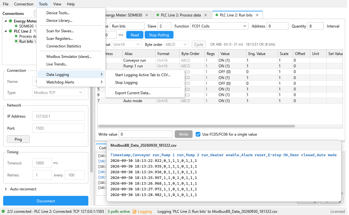Screen dimensions: 349x215
Task: Open the Help menu
Action: pyautogui.click(x=71, y=4)
